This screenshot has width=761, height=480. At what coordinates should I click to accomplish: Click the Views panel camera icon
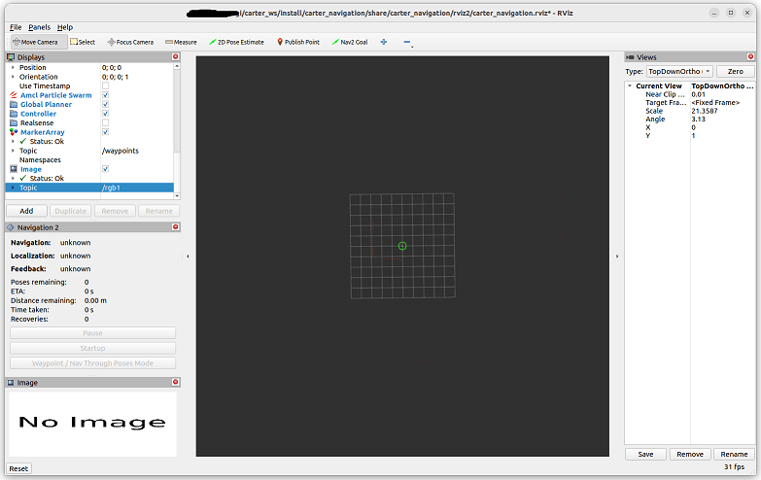(630, 57)
